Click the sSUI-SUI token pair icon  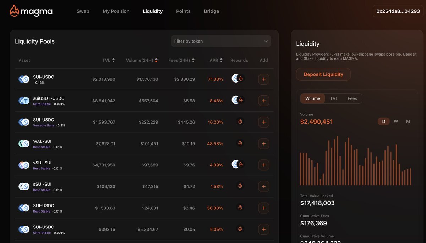point(24,186)
